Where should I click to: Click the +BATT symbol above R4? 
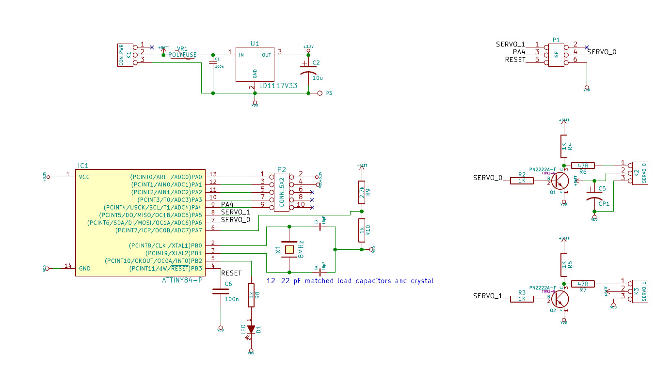click(564, 121)
